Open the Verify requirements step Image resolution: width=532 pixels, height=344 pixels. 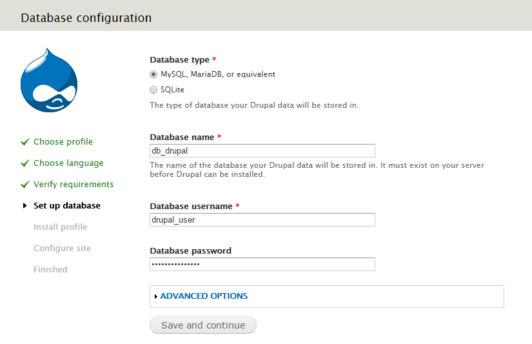[x=74, y=185]
